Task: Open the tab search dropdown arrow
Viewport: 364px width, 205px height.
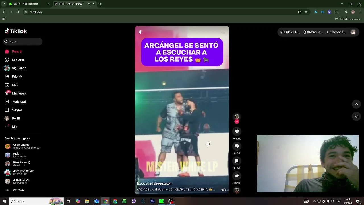Action: point(3,4)
